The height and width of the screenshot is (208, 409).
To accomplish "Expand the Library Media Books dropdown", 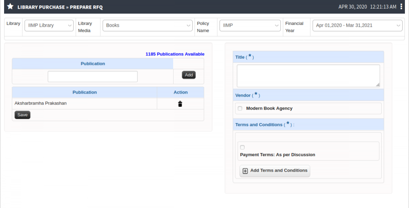I will point(147,25).
